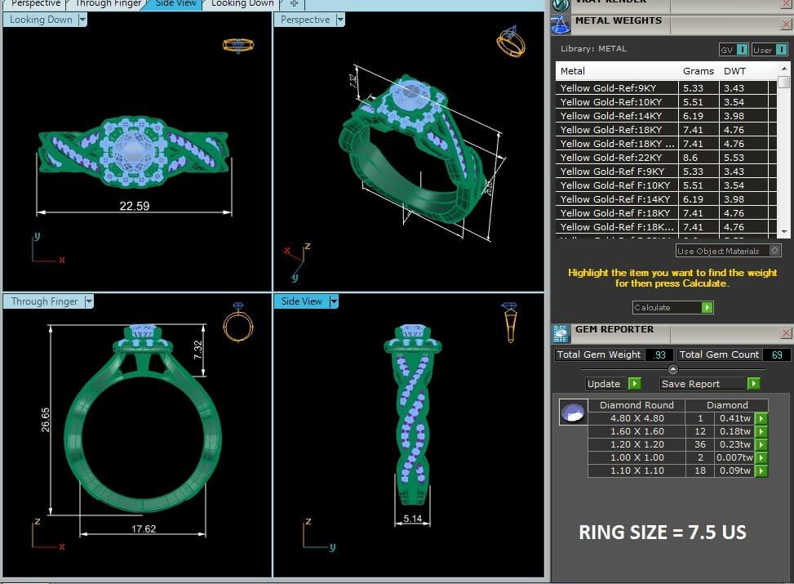Click green arrow next to 0.41tw diamond row

pyautogui.click(x=761, y=418)
